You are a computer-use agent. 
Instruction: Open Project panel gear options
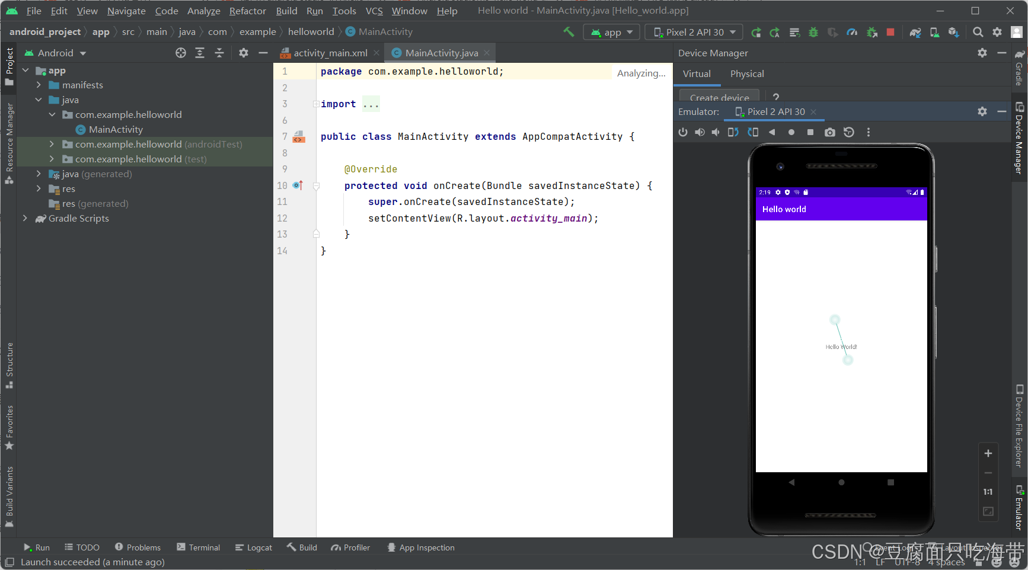pyautogui.click(x=244, y=53)
